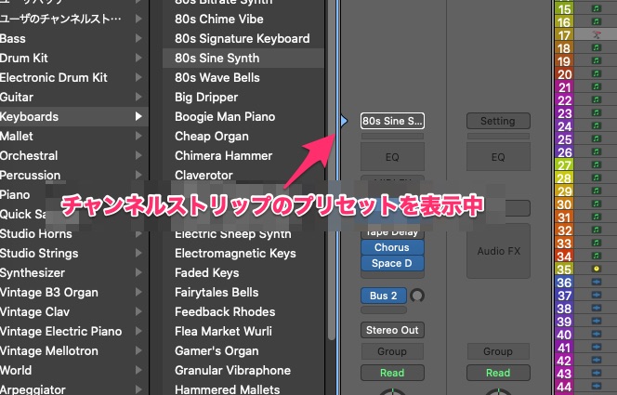617x395 pixels.
Task: Click the green note icon on track 15
Action: [x=597, y=8]
